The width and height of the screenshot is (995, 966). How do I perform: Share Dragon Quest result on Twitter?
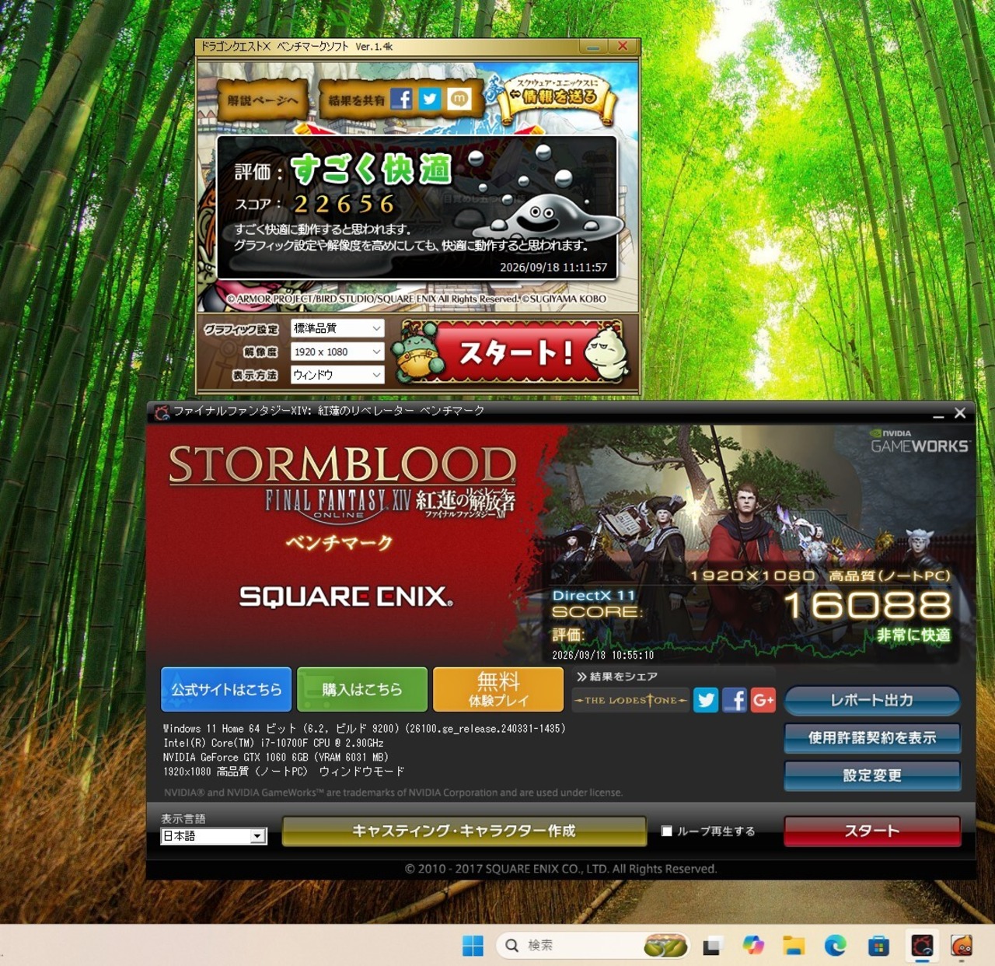coord(430,99)
